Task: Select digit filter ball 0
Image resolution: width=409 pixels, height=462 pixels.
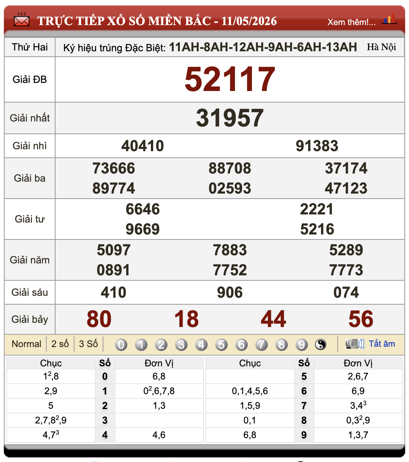Action: [x=121, y=344]
